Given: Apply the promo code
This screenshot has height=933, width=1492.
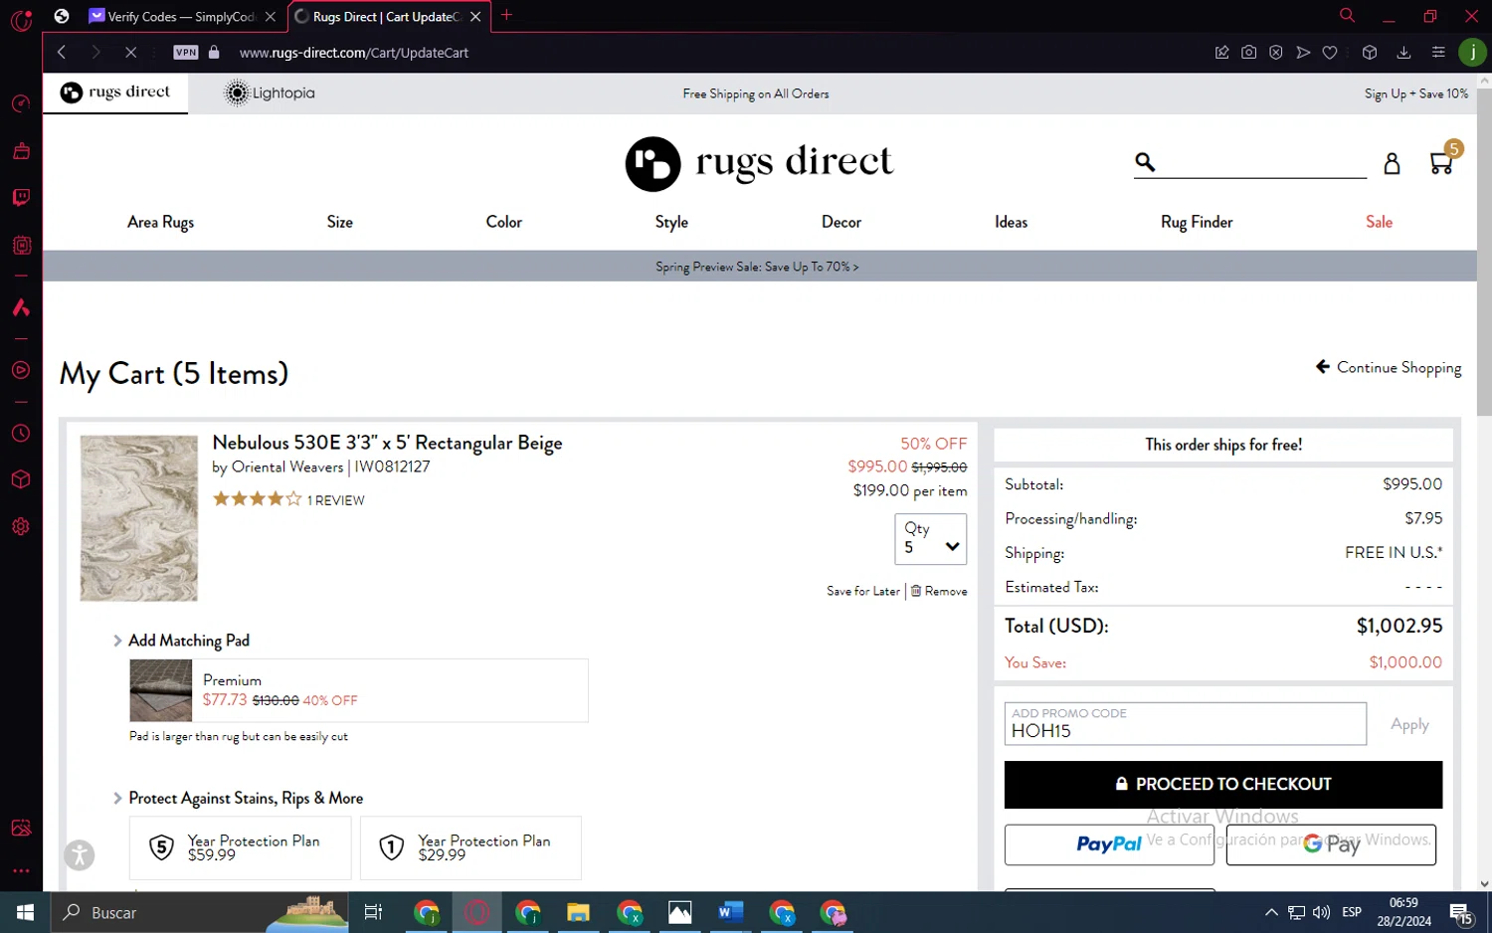Looking at the screenshot, I should coord(1408,724).
